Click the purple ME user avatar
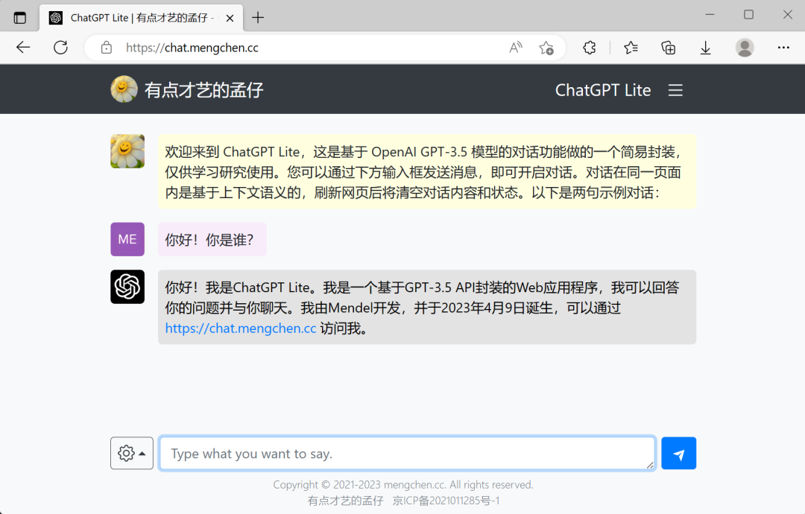 pos(127,239)
